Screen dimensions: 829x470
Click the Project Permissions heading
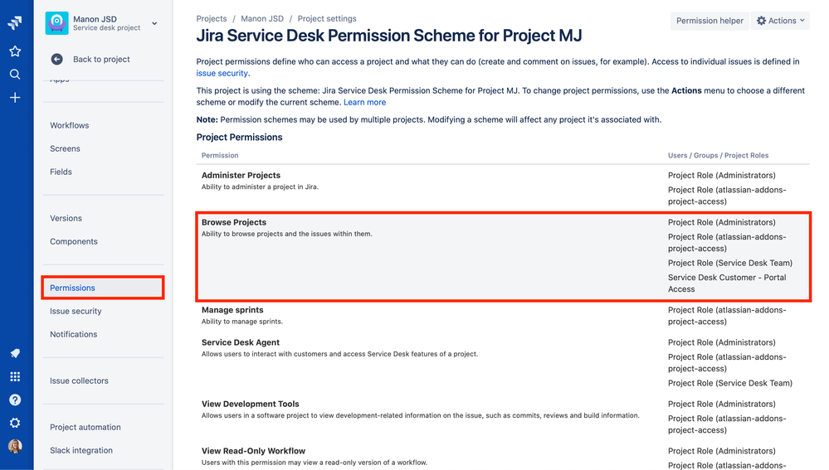click(x=240, y=138)
